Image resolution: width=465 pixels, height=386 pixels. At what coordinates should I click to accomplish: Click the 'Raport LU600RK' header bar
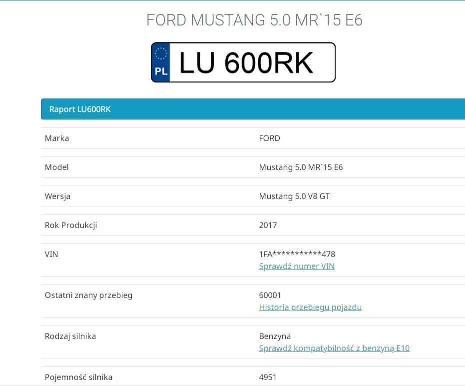point(253,109)
